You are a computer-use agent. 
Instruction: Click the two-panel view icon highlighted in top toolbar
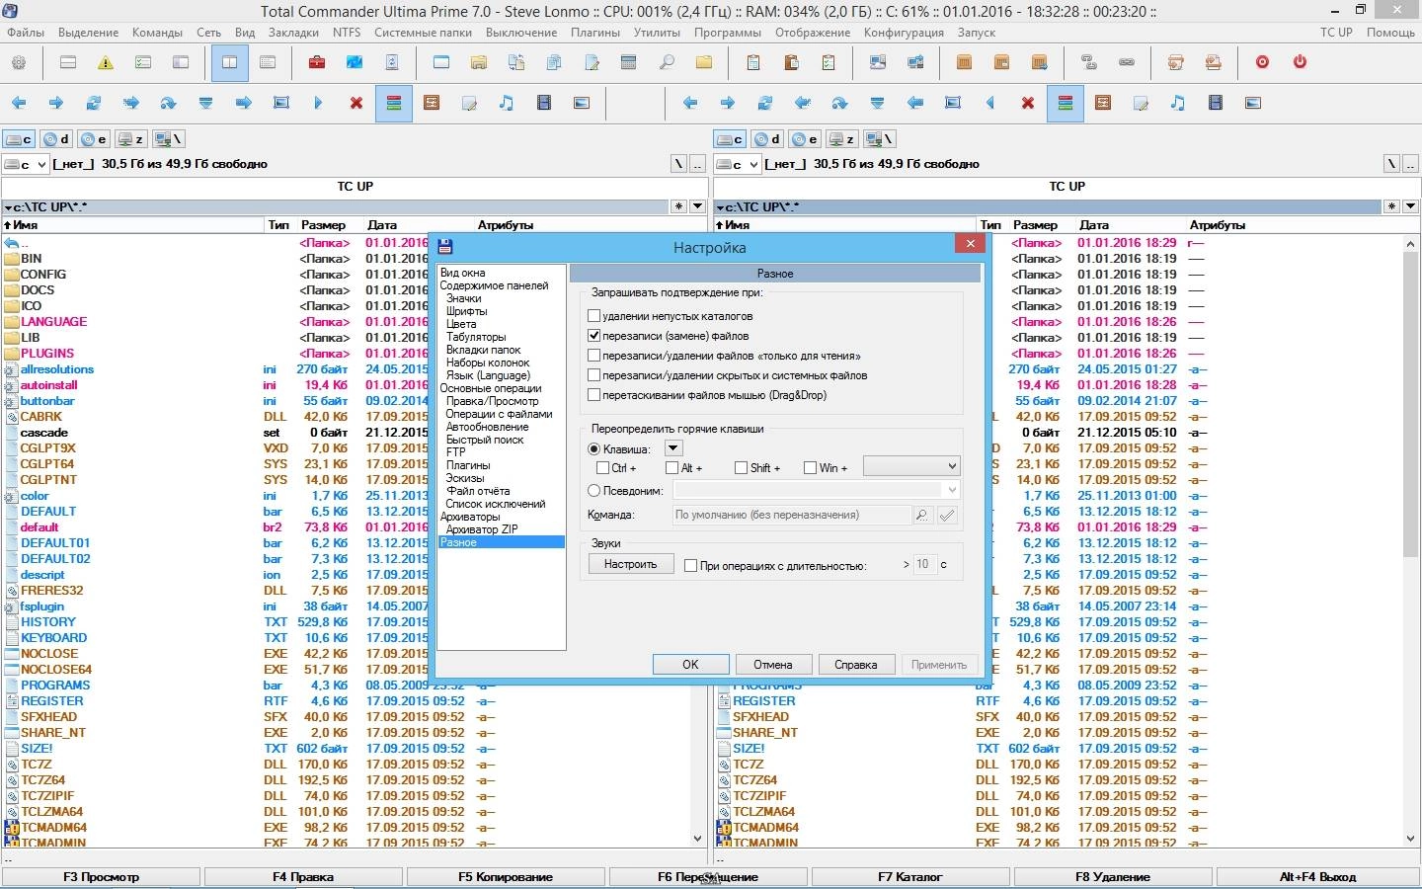pos(229,62)
